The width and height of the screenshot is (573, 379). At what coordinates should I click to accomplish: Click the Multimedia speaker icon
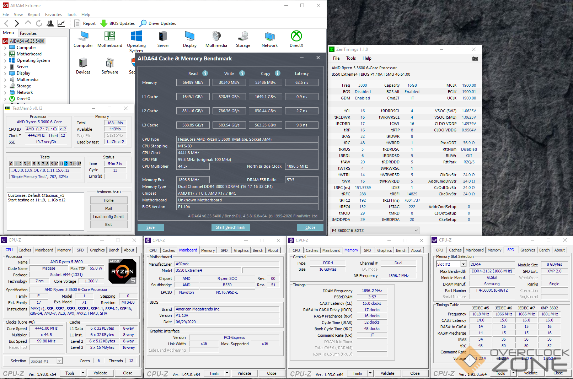pos(216,37)
